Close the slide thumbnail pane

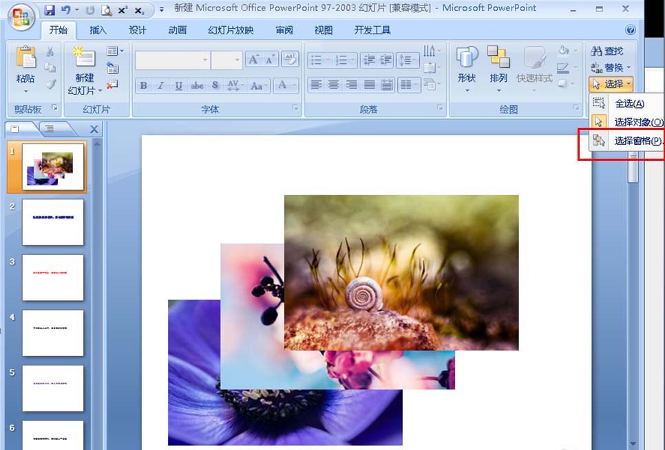(x=94, y=129)
